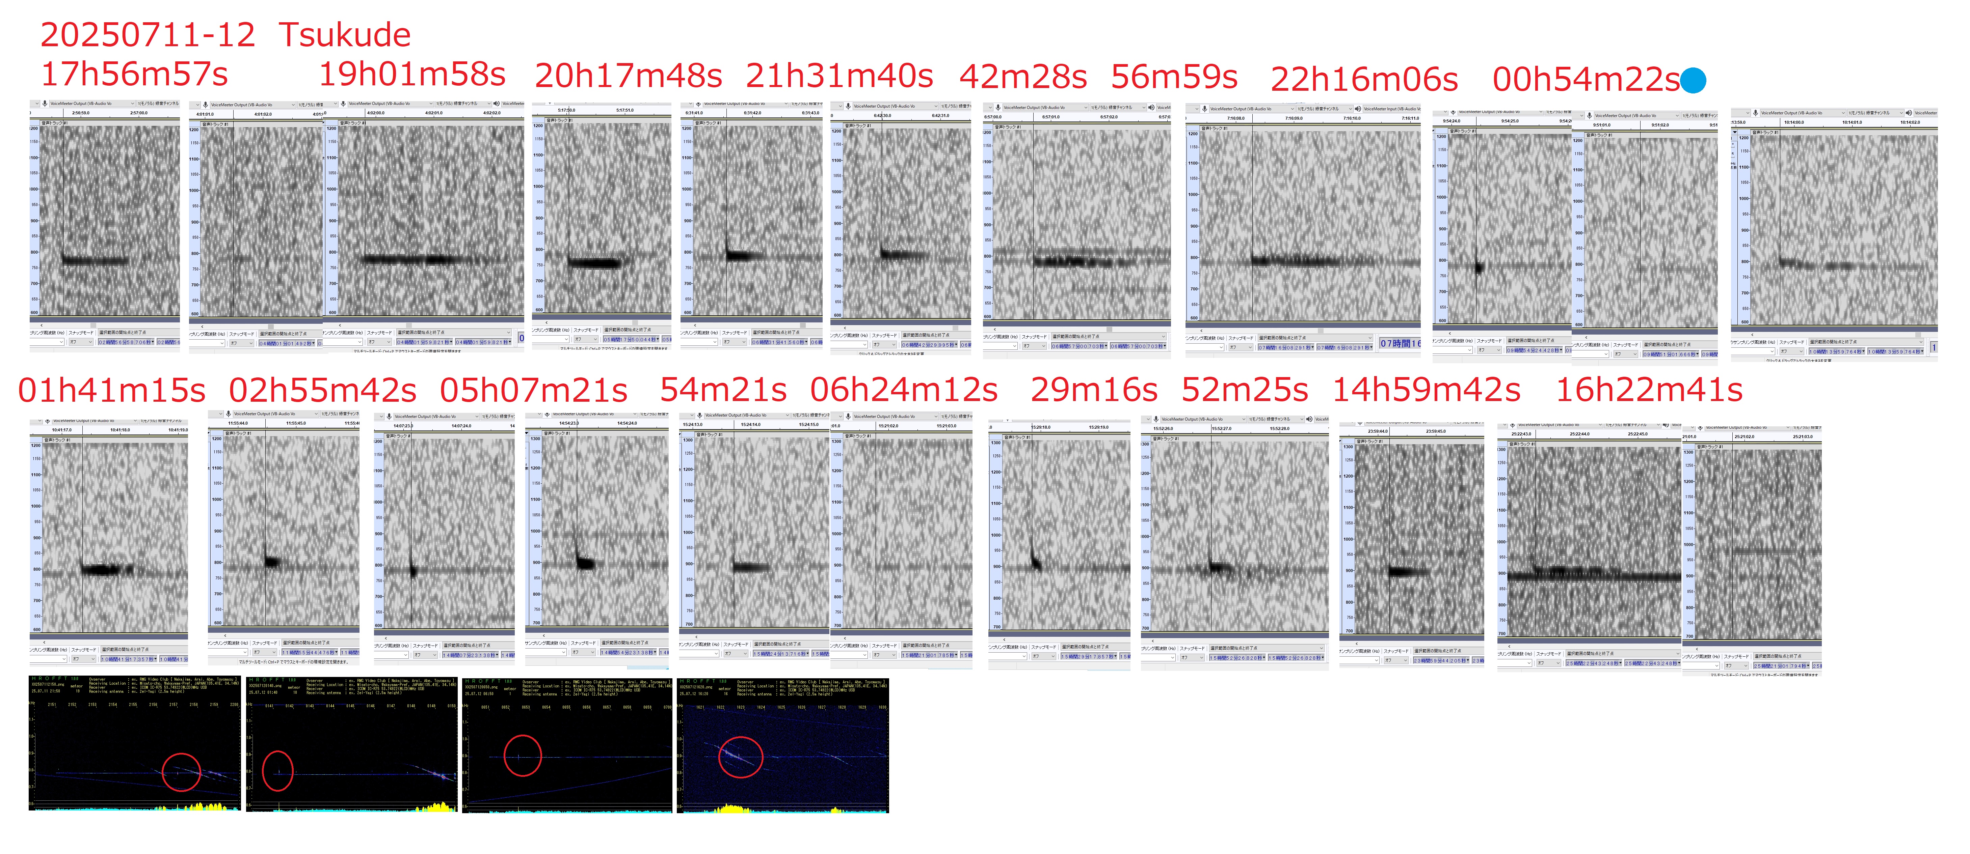Click the 07時間16分08.291秒 start time field

tap(1285, 347)
